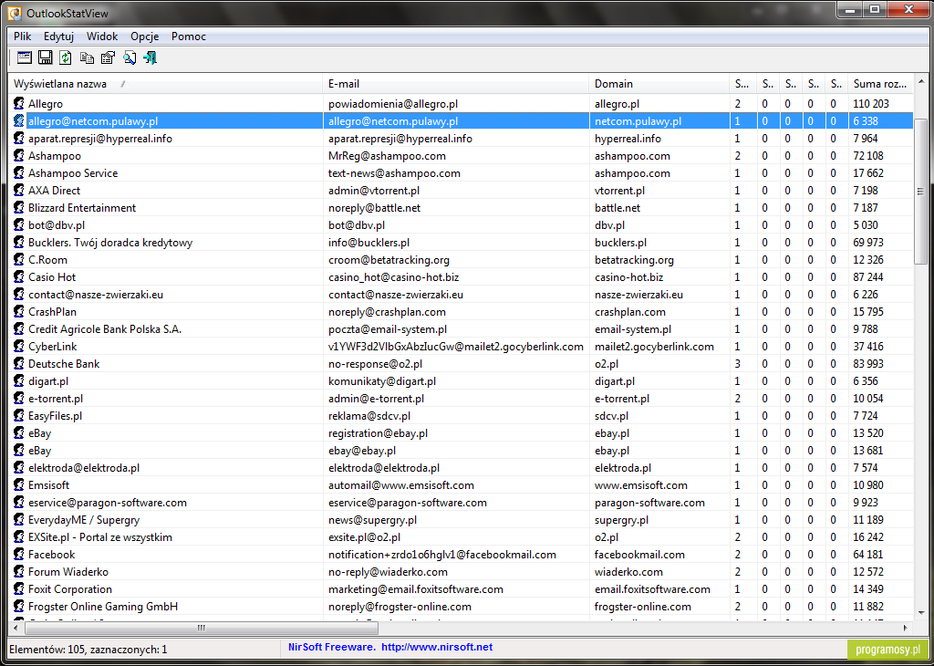Open the Edytuj menu
The width and height of the screenshot is (934, 666).
58,36
